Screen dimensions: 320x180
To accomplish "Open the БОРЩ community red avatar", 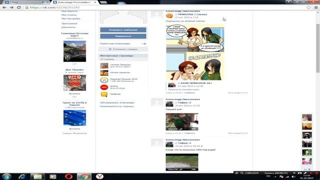I will [x=104, y=87].
